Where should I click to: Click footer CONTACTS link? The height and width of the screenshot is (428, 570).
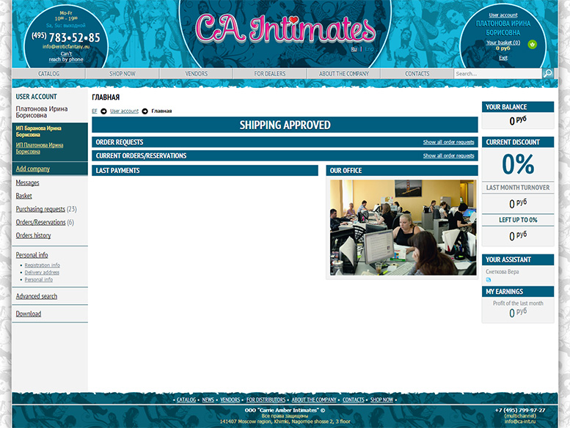(x=354, y=399)
